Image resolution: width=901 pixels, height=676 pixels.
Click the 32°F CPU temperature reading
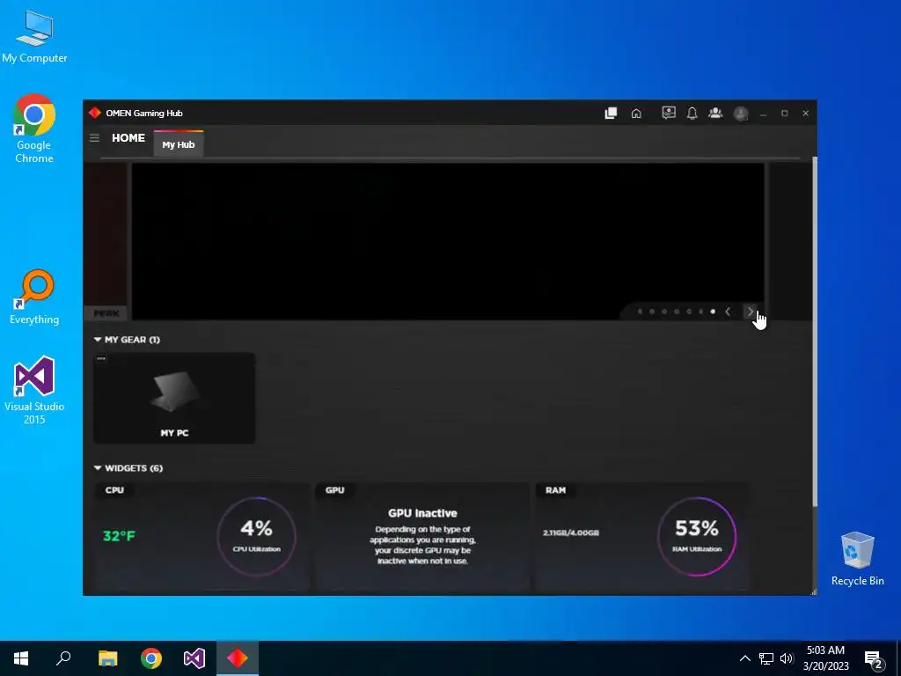(x=119, y=536)
